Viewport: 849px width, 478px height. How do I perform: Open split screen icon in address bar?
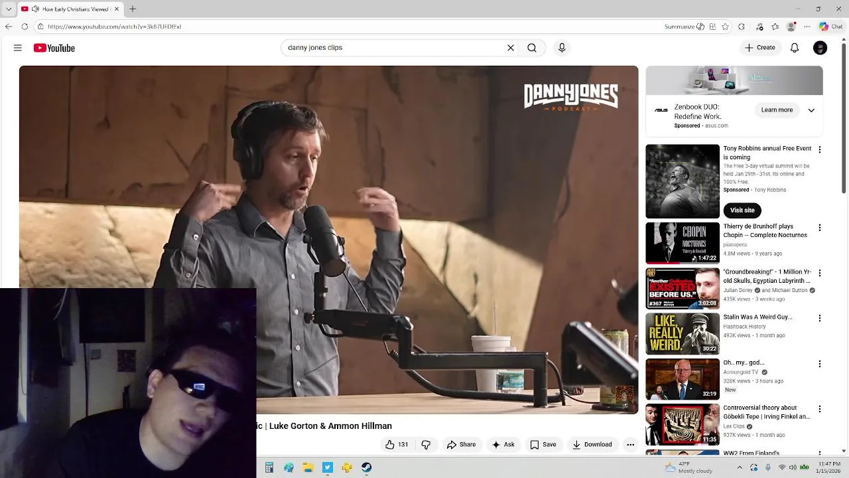coord(712,27)
